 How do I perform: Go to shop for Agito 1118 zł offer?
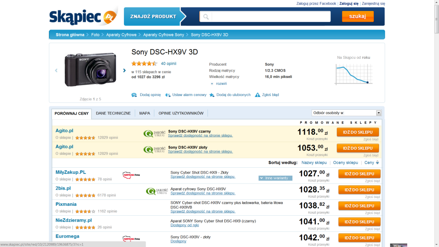tap(358, 132)
